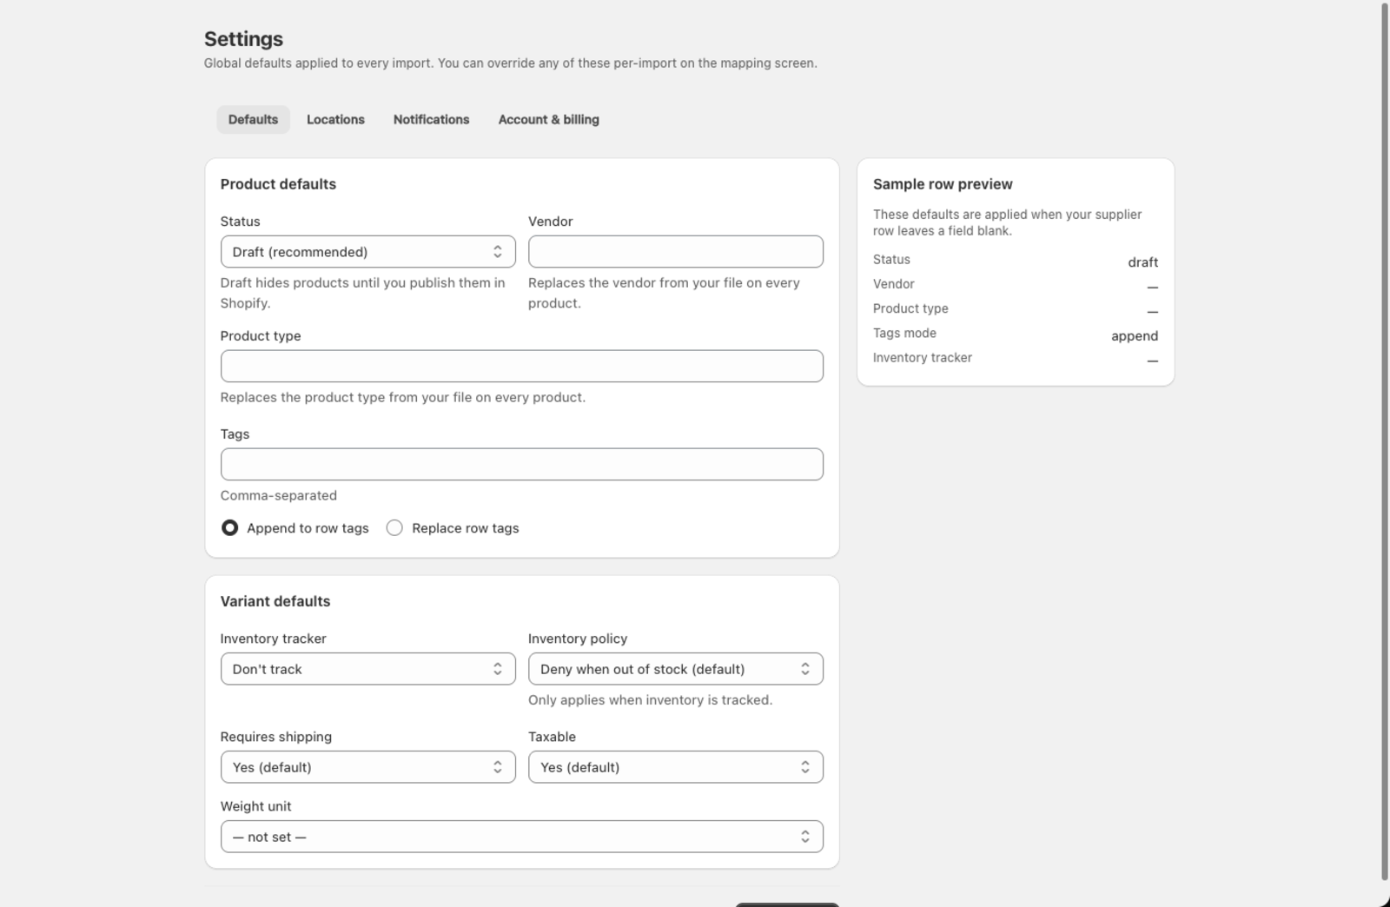Click 'Only applies when inventory is tracked.' text
Screen dimensions: 1390x907
(650, 700)
